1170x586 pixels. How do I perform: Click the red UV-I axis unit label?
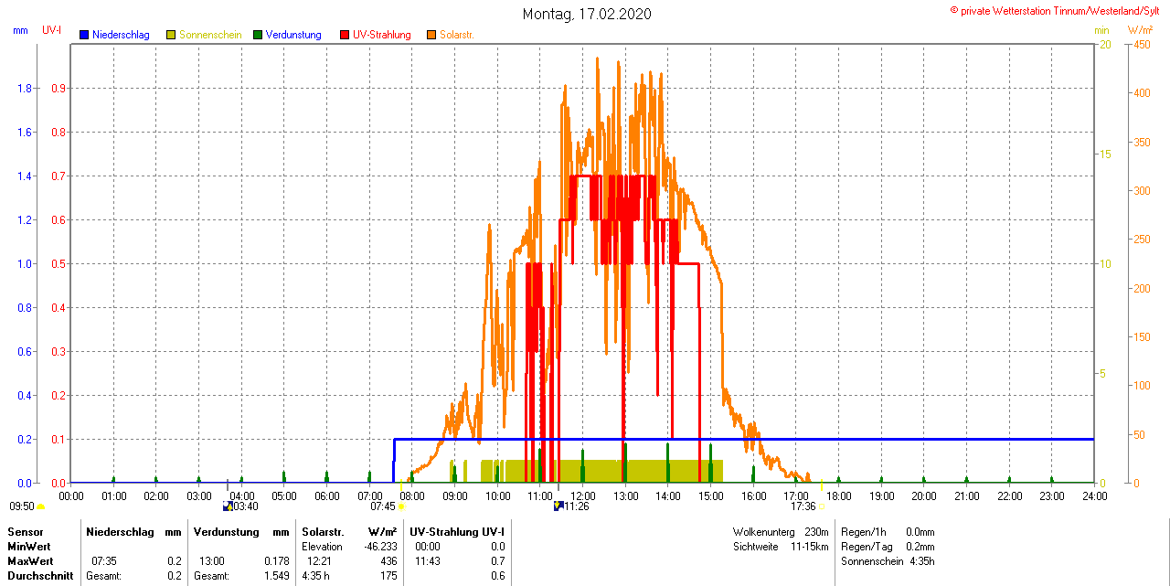(52, 30)
